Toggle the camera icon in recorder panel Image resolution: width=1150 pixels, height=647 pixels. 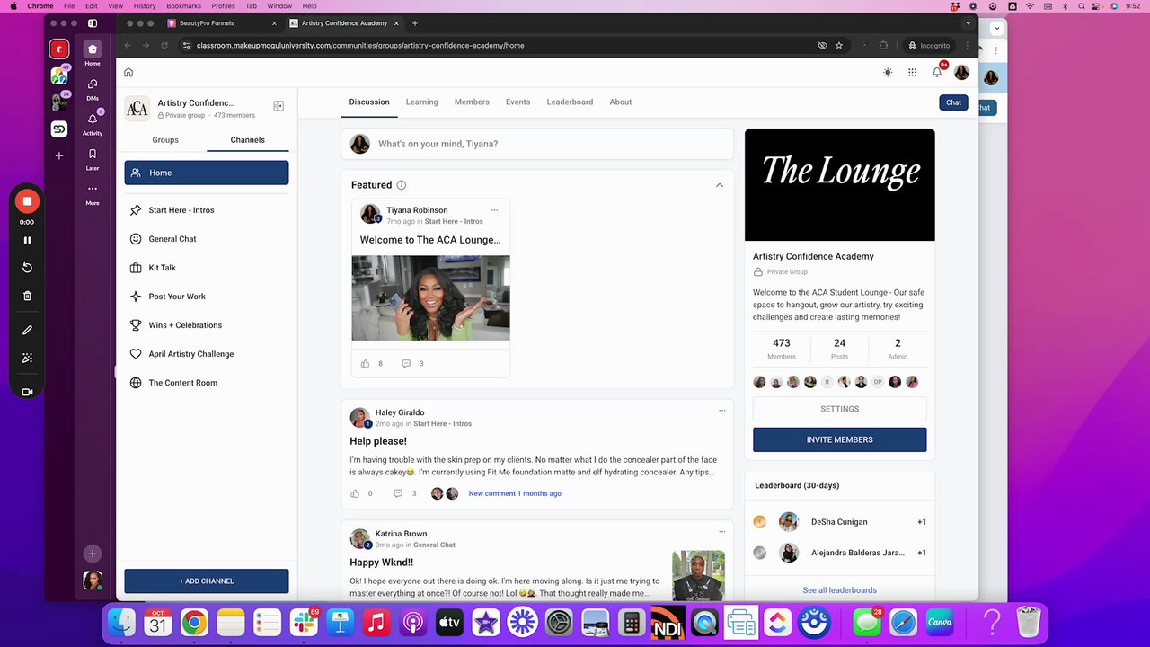click(x=27, y=392)
